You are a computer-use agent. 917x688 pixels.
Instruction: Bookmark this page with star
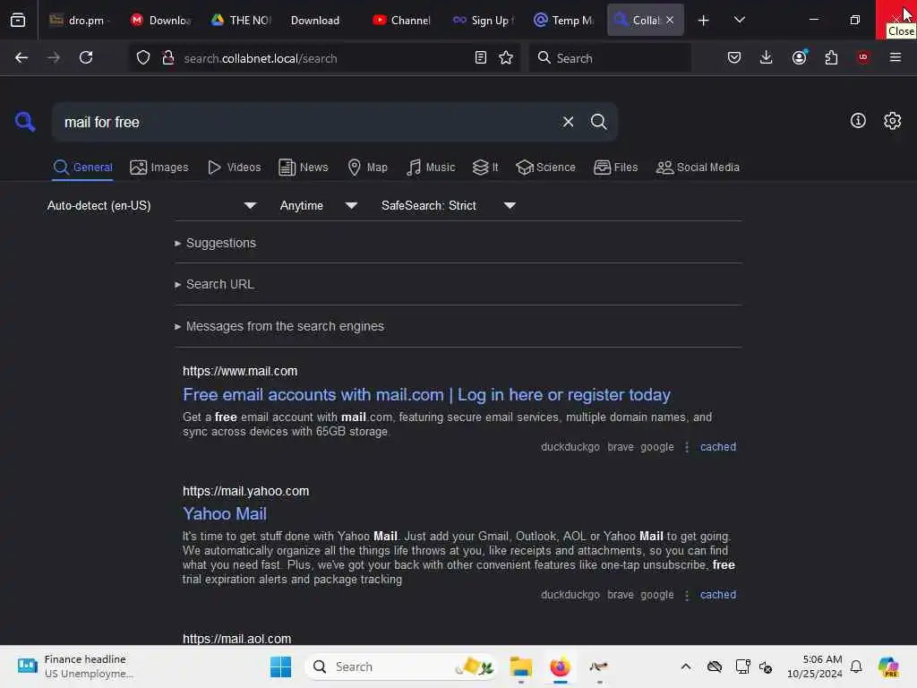pos(506,57)
